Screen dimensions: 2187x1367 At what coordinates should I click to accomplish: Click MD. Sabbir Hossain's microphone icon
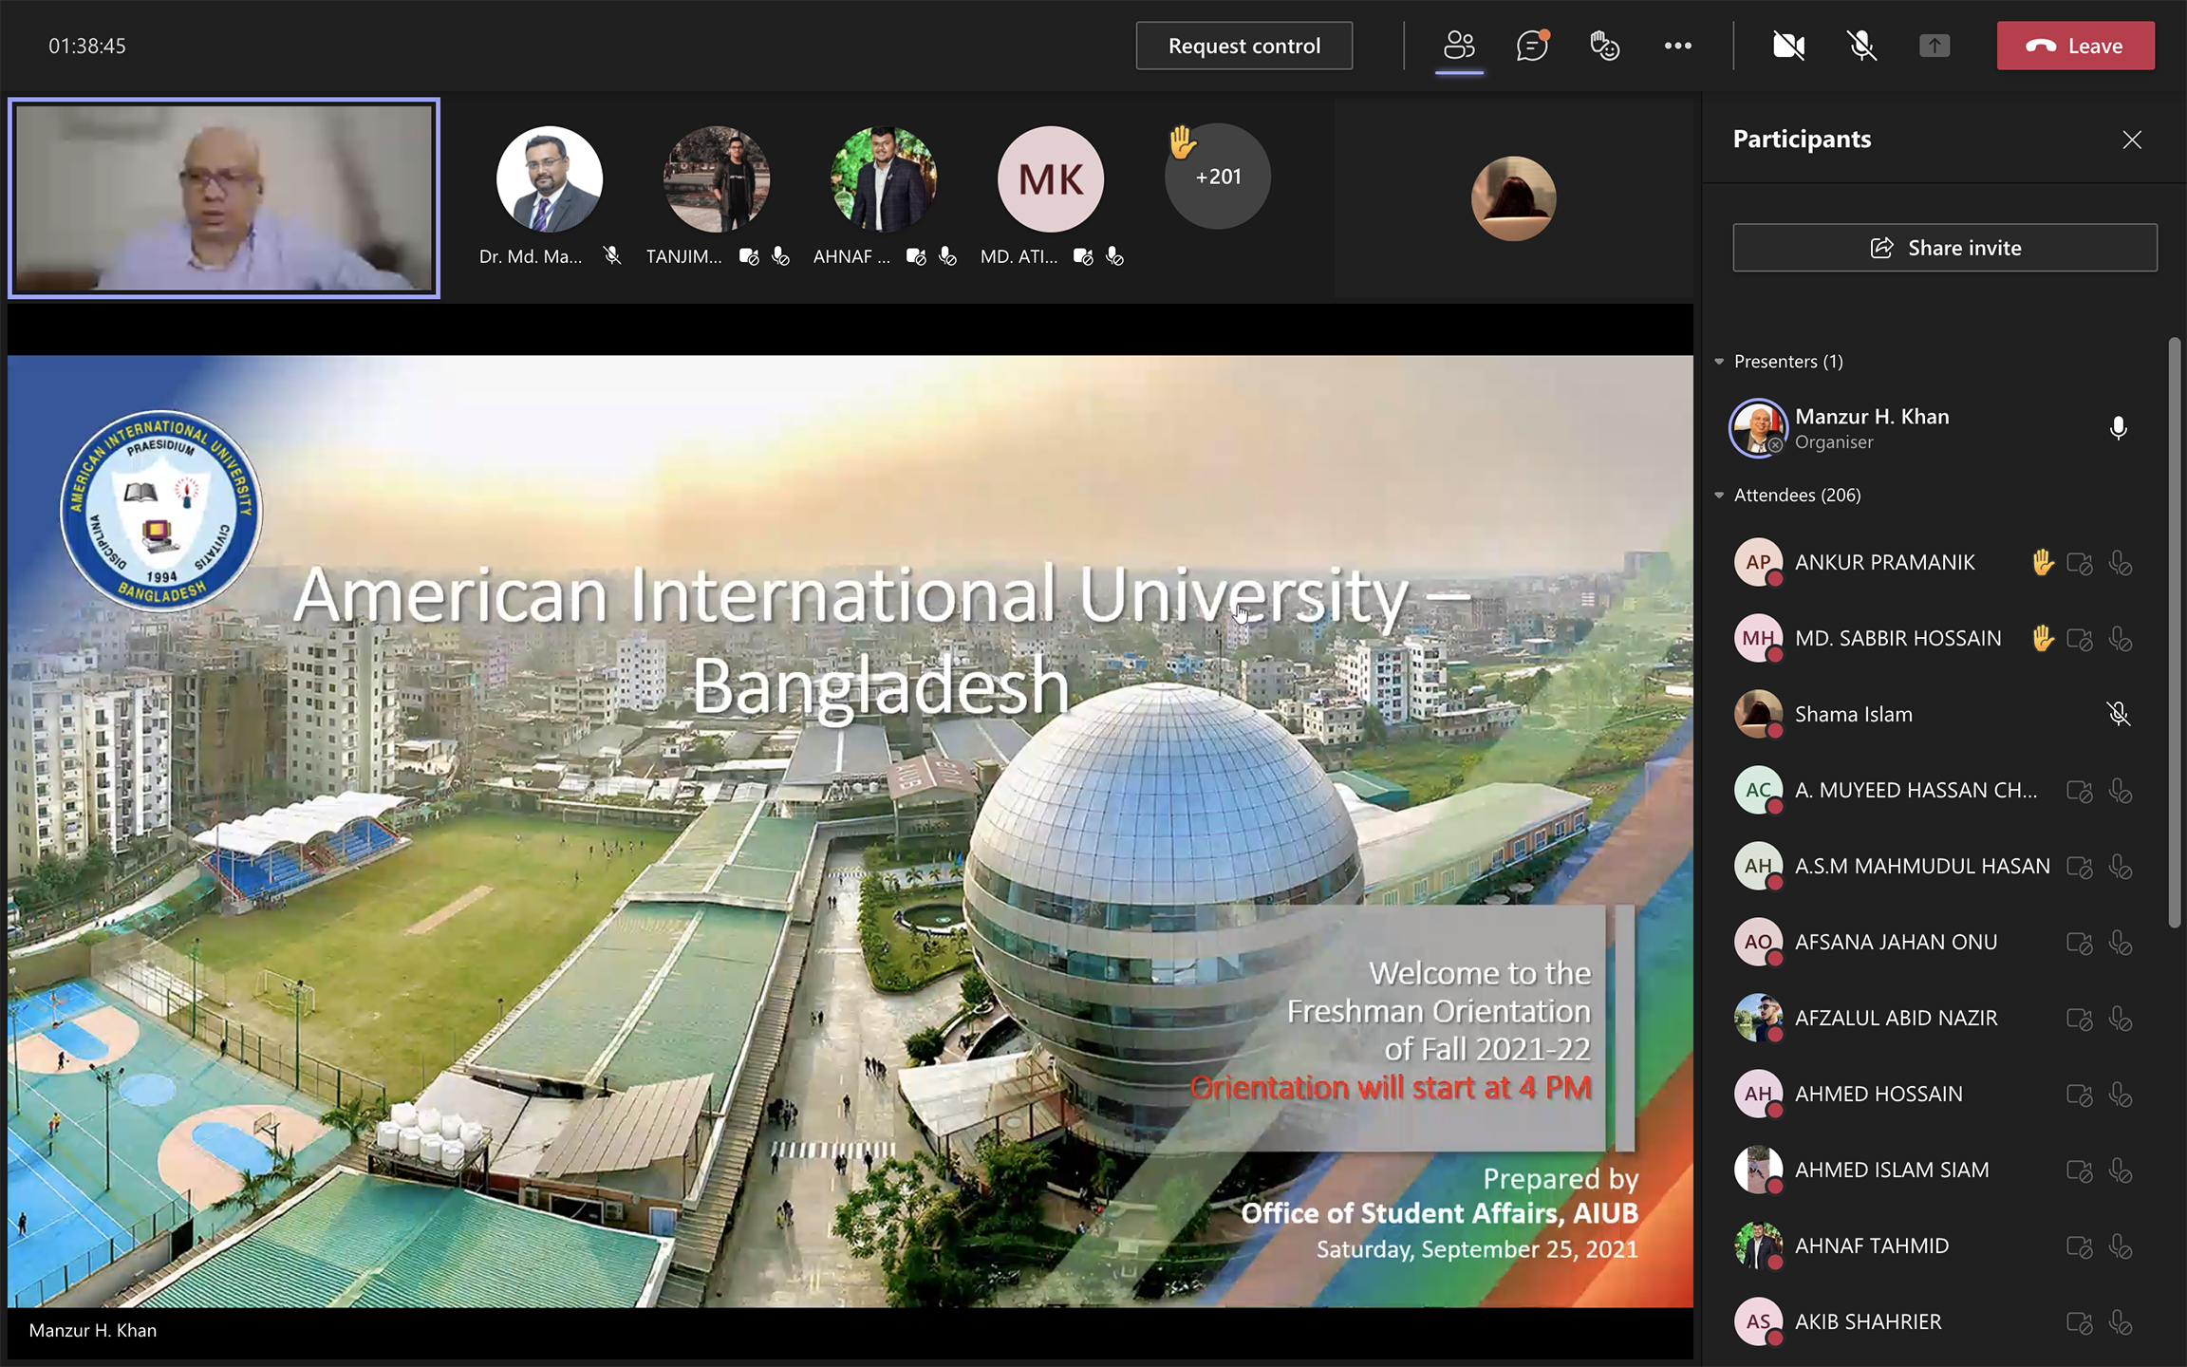[2120, 639]
